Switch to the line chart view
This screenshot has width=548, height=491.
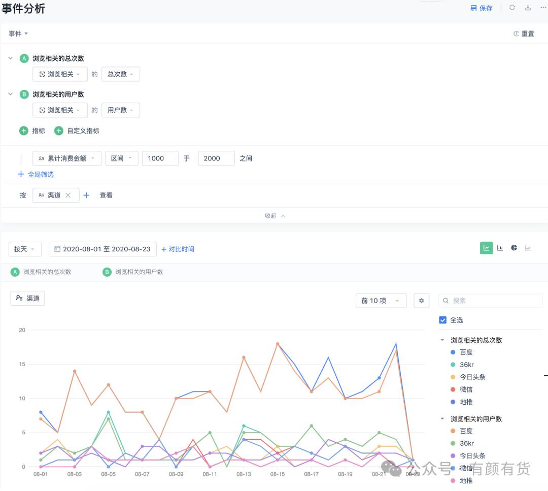pyautogui.click(x=486, y=248)
